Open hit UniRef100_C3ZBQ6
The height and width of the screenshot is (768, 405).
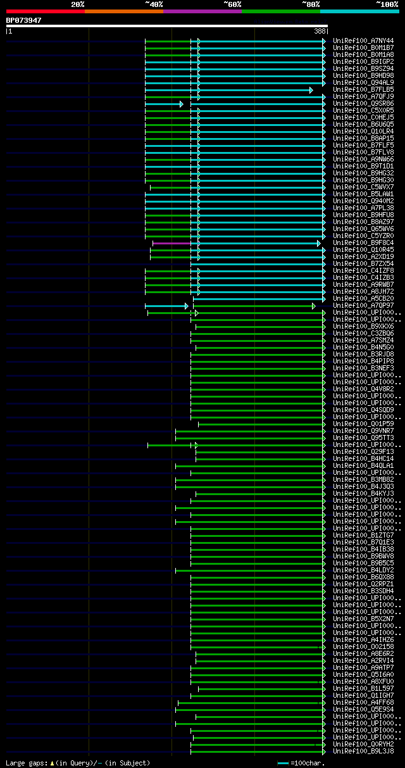(363, 333)
